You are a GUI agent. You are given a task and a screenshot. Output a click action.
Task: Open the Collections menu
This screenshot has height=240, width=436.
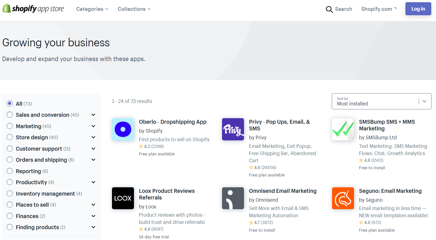(134, 9)
